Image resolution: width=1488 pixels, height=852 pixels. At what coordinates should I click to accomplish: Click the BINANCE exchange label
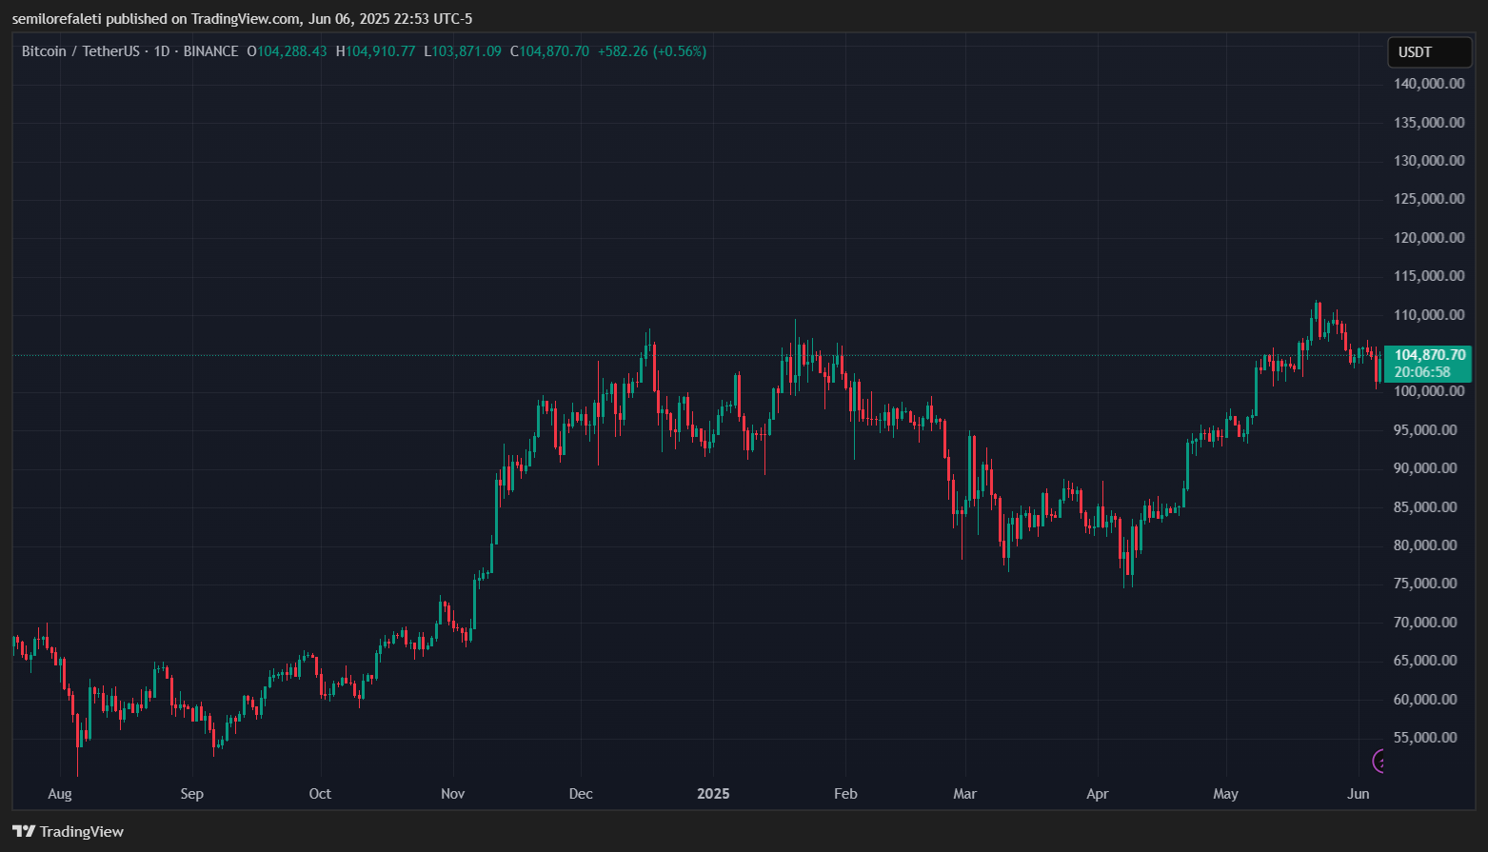[x=210, y=51]
